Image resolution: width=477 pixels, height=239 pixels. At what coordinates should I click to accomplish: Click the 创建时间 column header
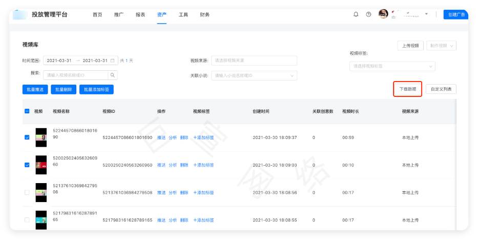coord(261,111)
